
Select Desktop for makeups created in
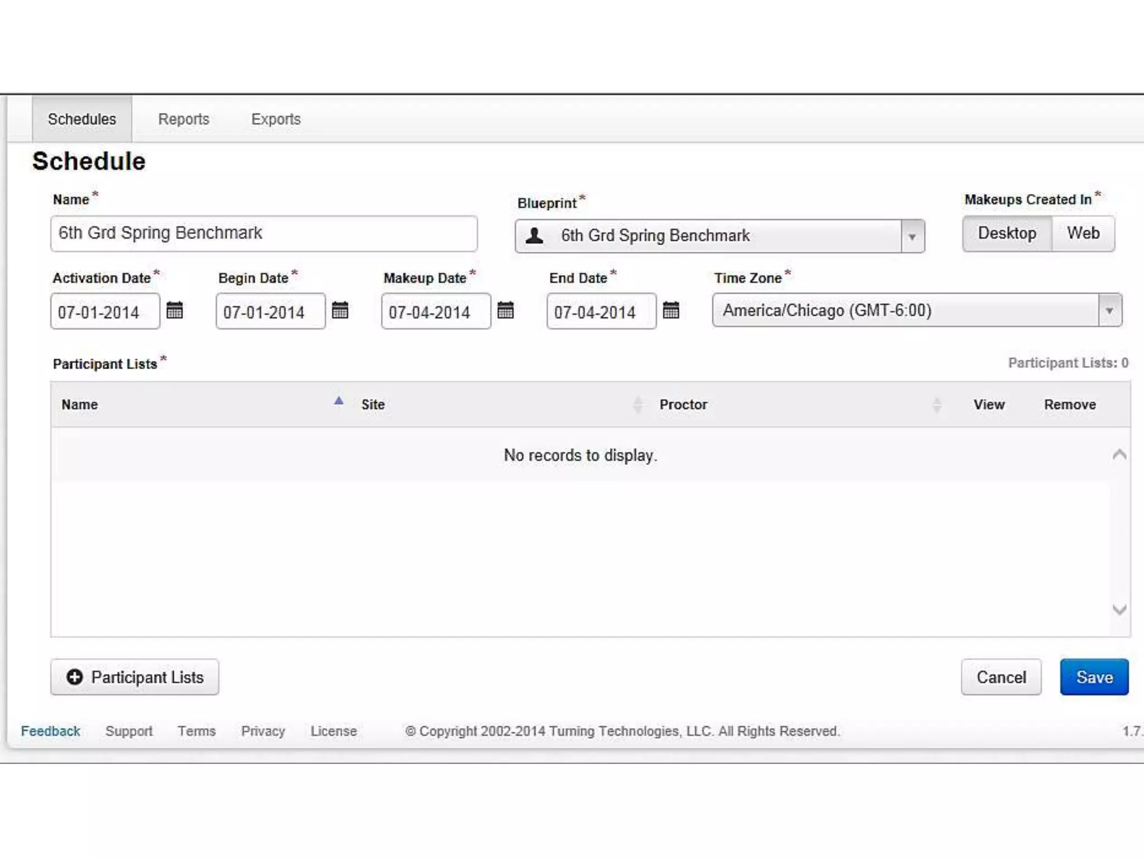[1007, 233]
